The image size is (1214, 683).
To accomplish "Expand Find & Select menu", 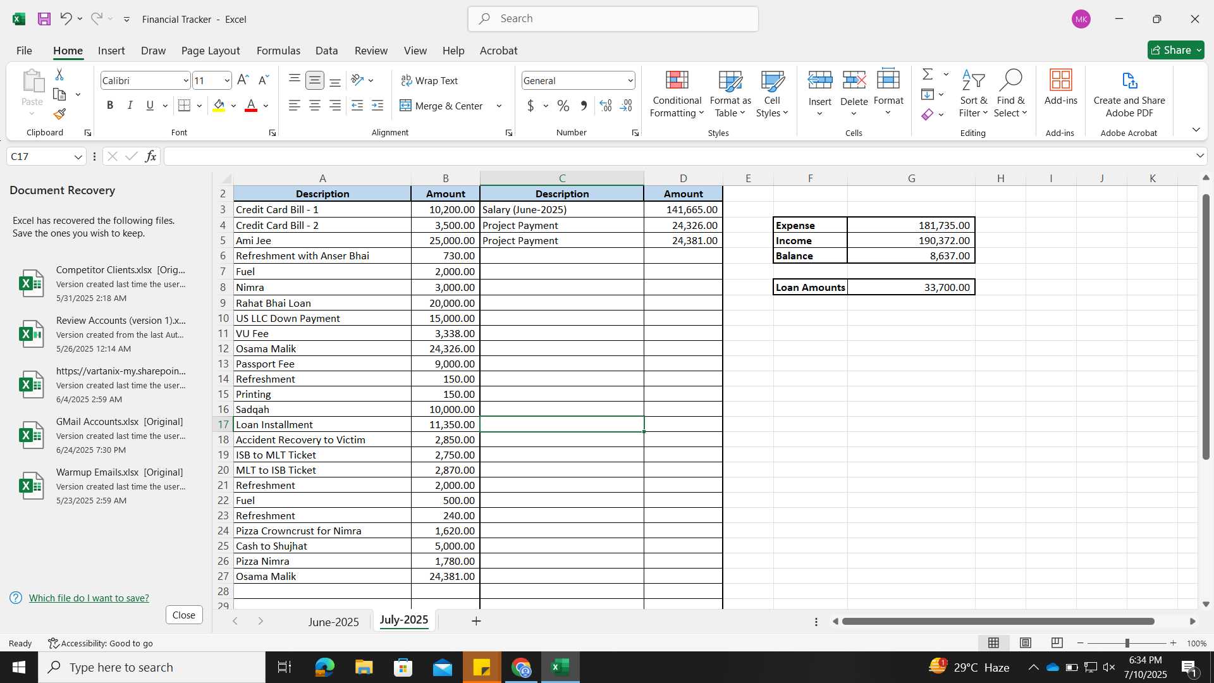I will coord(1010,94).
